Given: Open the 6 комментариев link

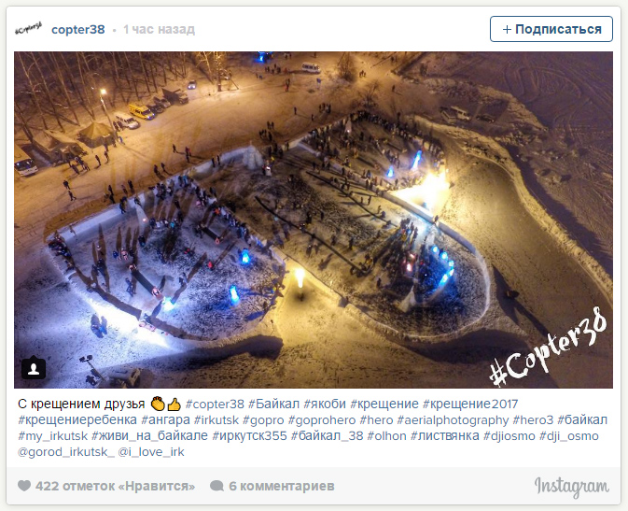Looking at the screenshot, I should point(282,486).
